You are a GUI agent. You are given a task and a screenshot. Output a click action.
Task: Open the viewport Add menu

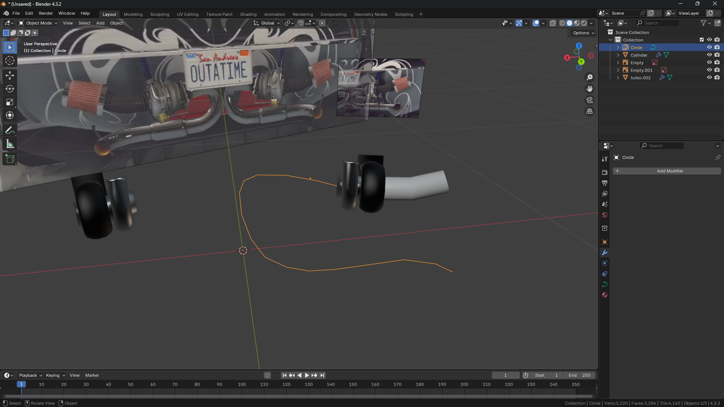[100, 23]
